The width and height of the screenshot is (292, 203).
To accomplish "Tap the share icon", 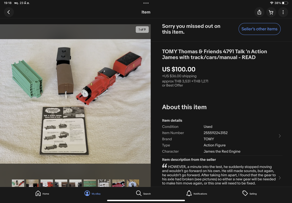I will coord(259,12).
